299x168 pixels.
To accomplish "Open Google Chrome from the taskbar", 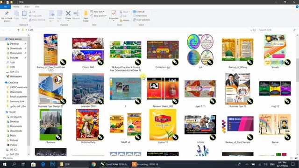I will coord(93,164).
